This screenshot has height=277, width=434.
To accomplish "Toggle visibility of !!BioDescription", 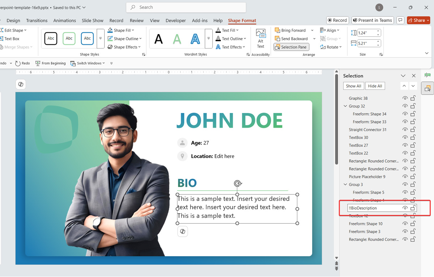I will click(405, 208).
